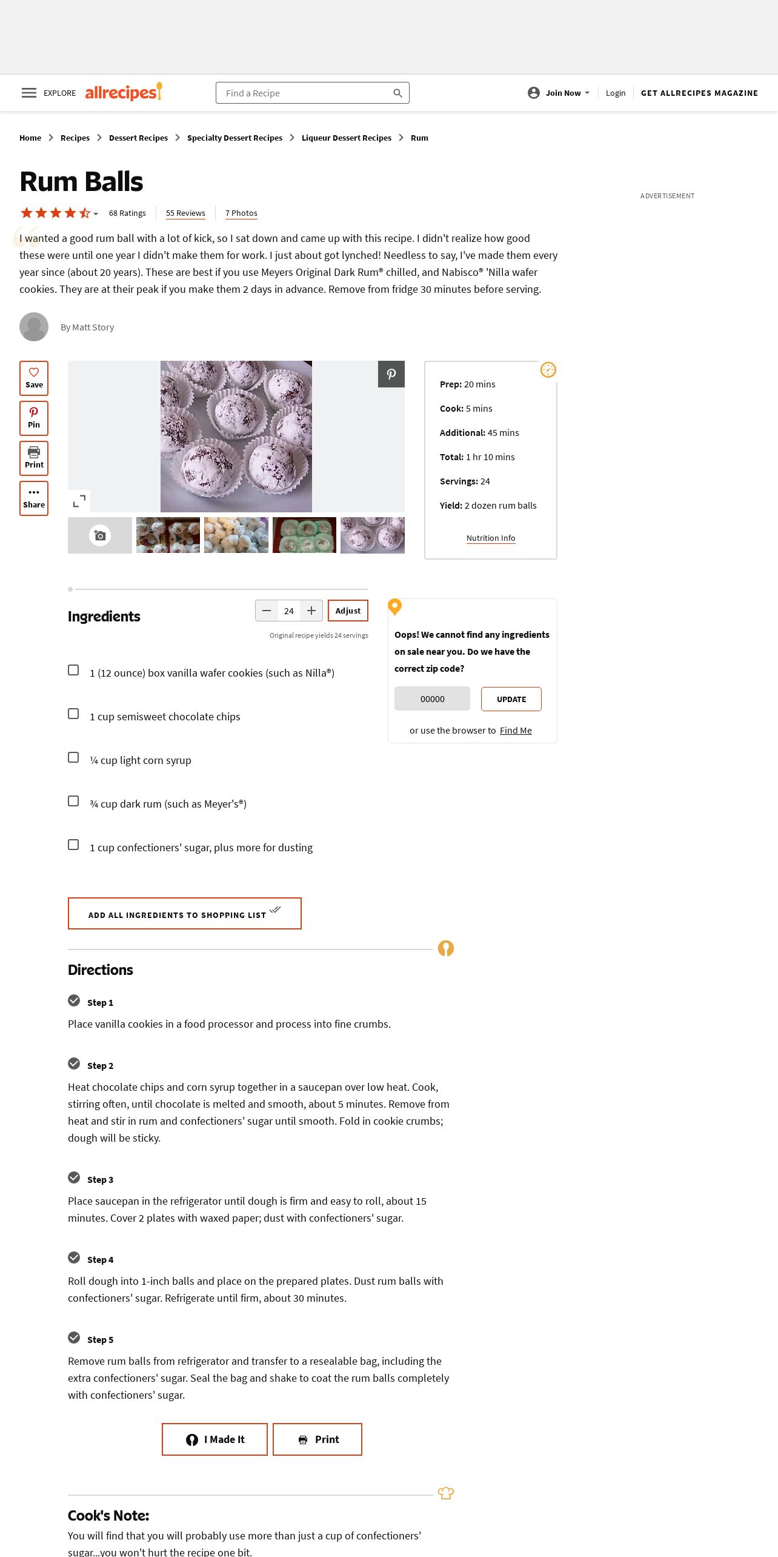
Task: Expand the photo with fullscreen icon
Action: point(79,501)
